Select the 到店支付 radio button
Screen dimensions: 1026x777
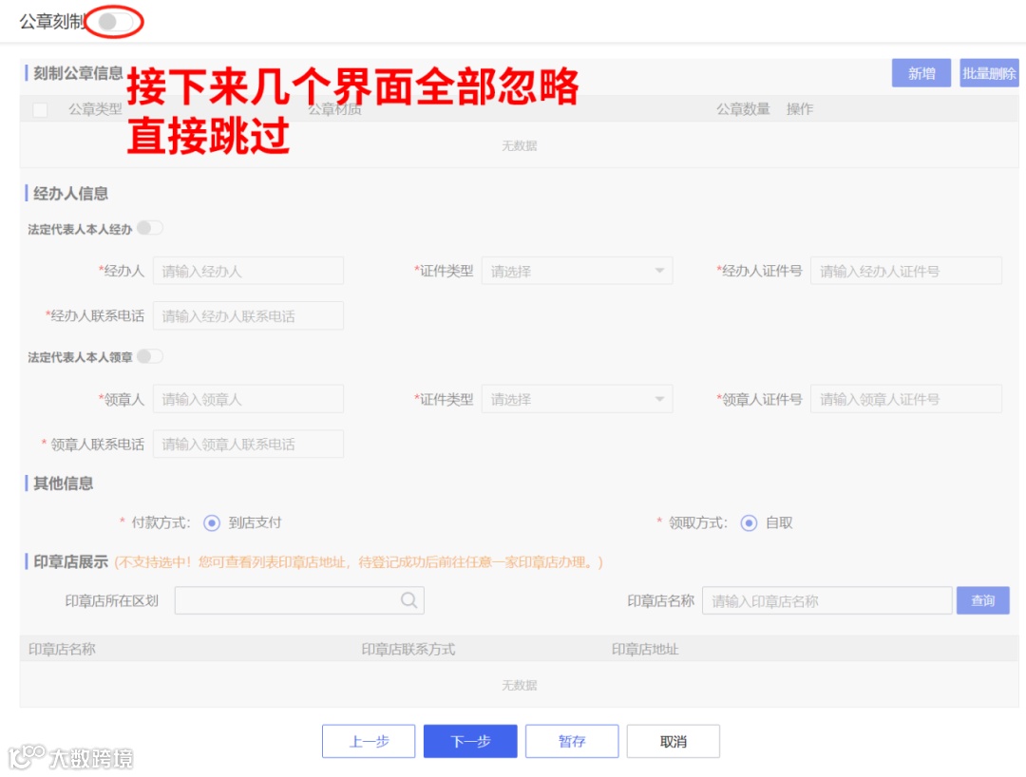click(x=211, y=523)
